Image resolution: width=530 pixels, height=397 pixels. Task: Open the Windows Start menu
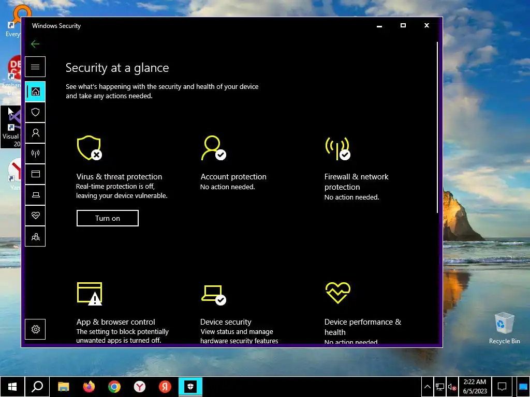(12, 387)
